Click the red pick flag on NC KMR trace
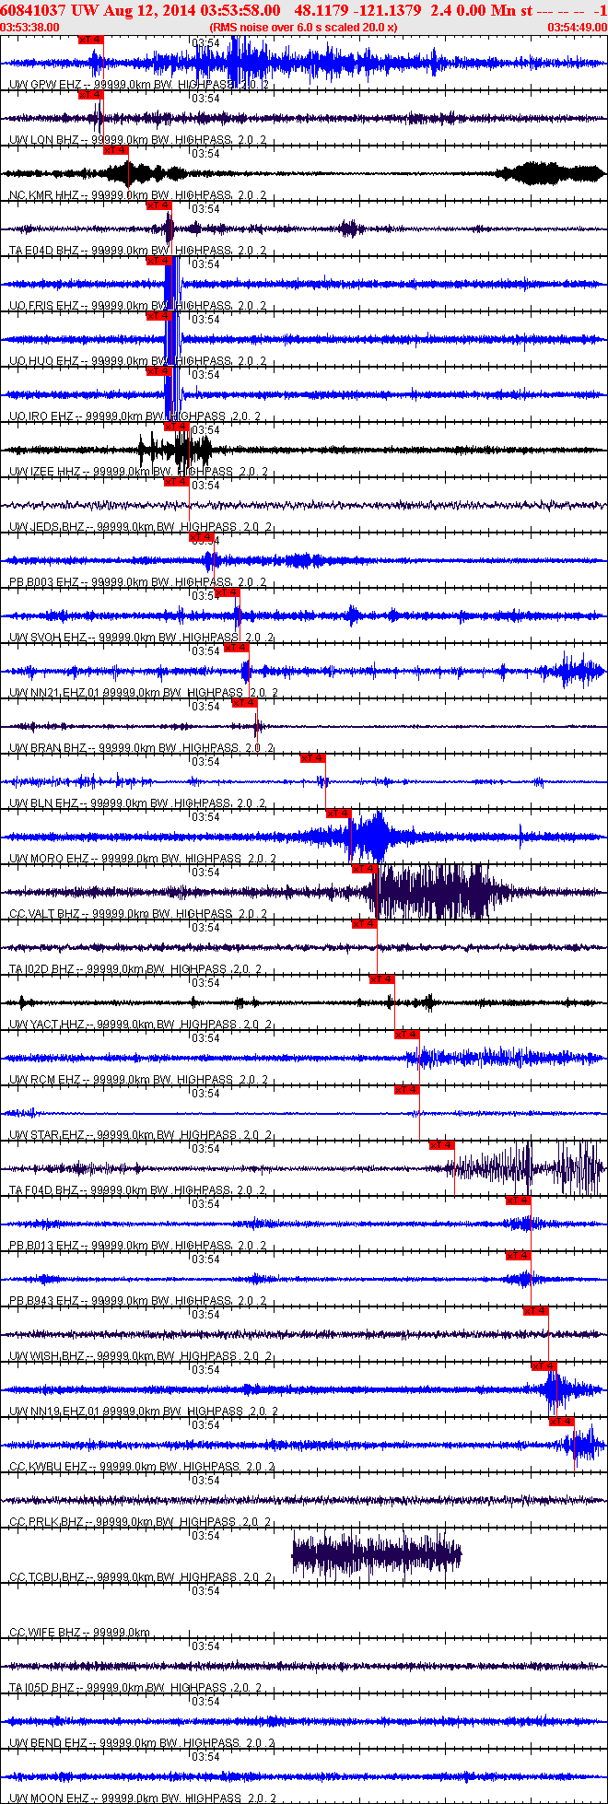The width and height of the screenshot is (608, 1804). 115,150
